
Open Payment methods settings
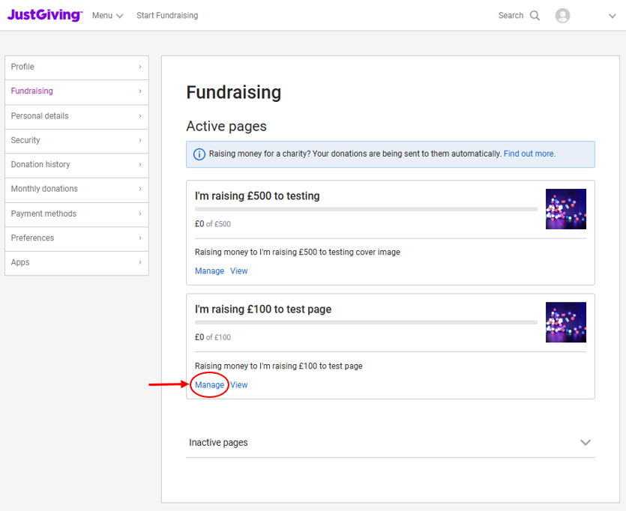44,213
